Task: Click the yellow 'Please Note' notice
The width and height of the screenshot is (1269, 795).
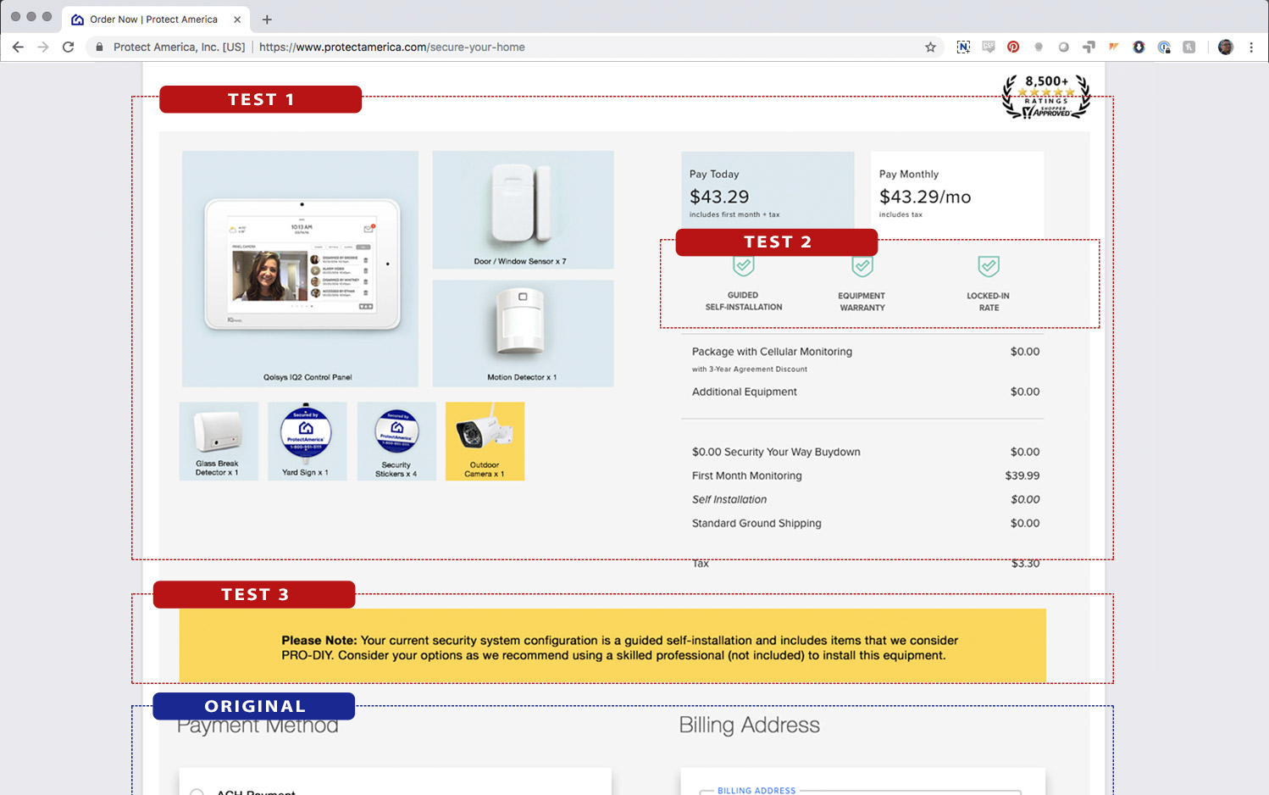Action: [612, 646]
